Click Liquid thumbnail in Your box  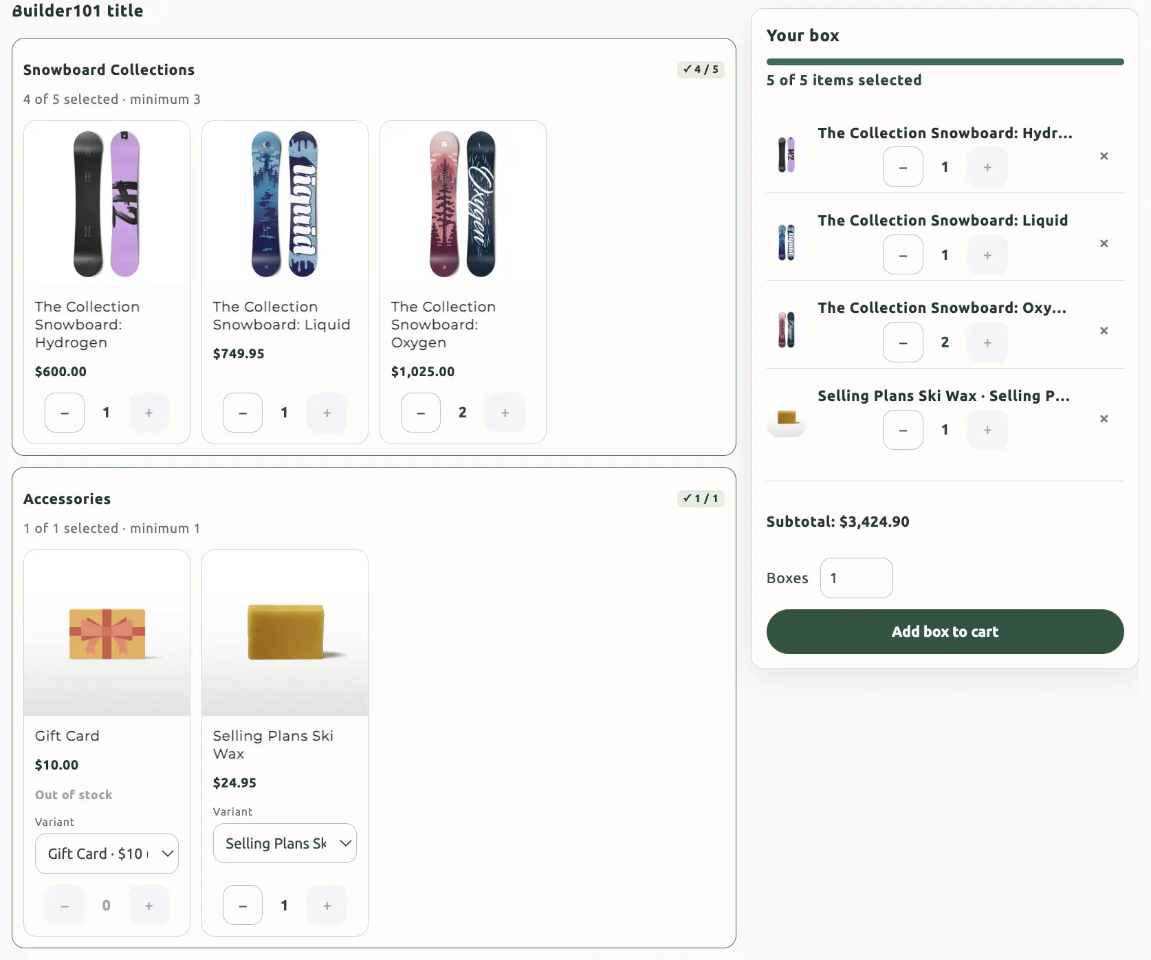(787, 242)
